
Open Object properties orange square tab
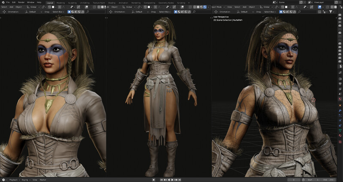(x=340, y=105)
